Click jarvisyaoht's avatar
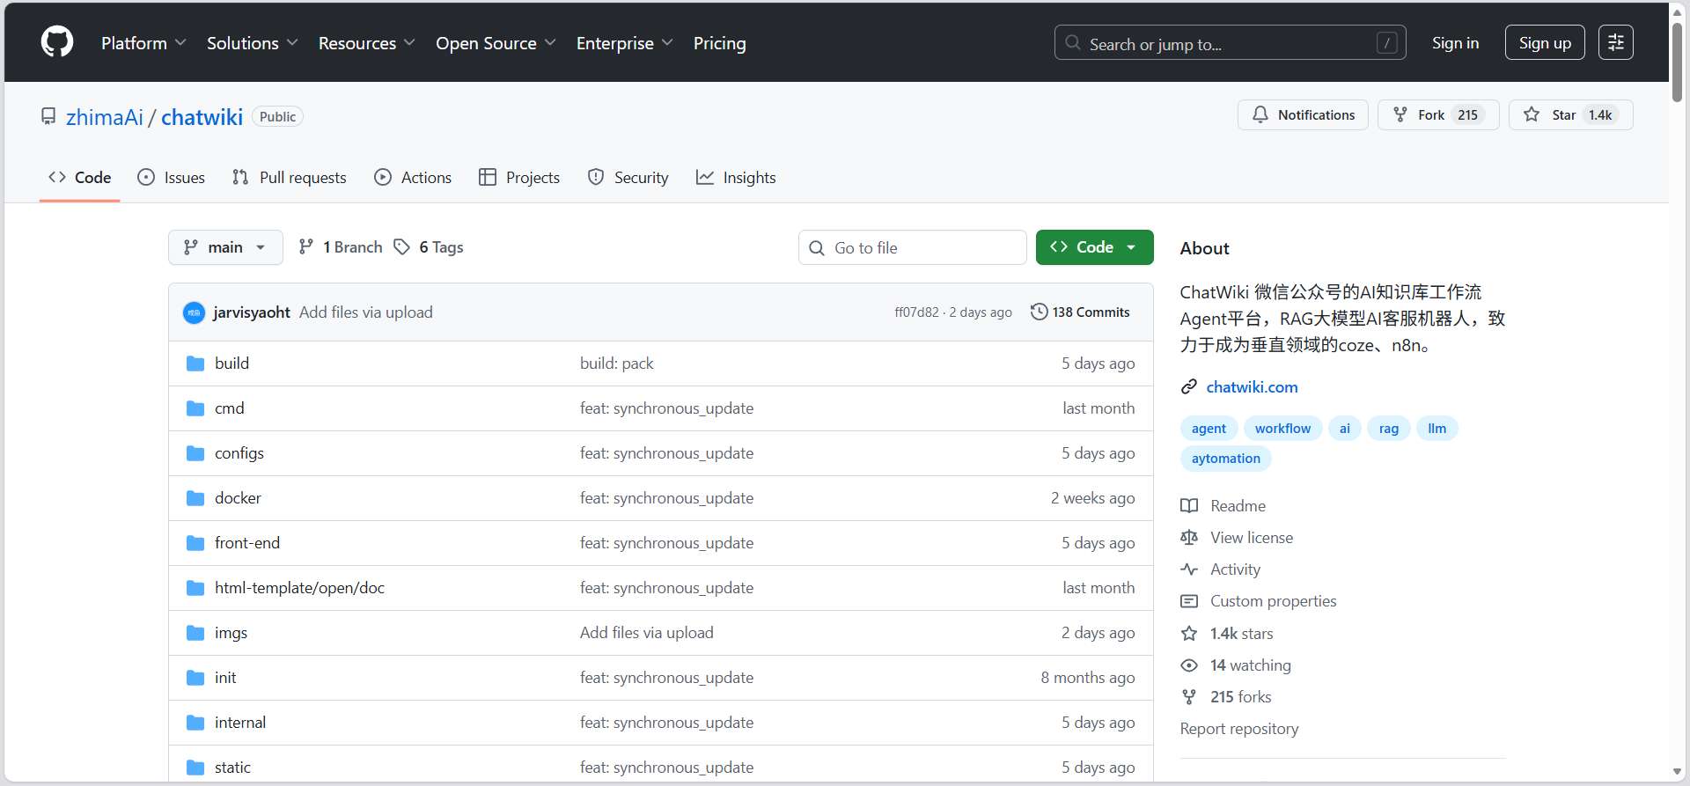 tap(194, 312)
